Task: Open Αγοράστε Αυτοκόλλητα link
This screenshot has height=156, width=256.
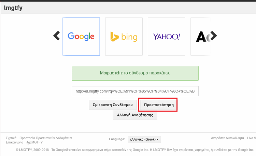Action: click(227, 138)
